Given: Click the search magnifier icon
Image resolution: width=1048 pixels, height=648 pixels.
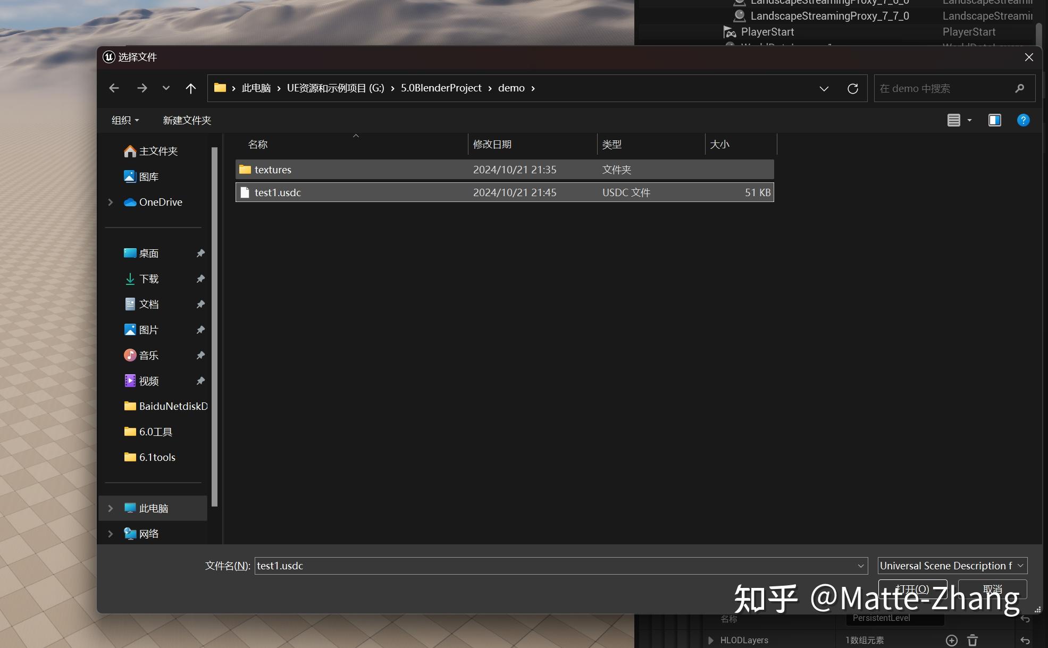Looking at the screenshot, I should [1019, 88].
